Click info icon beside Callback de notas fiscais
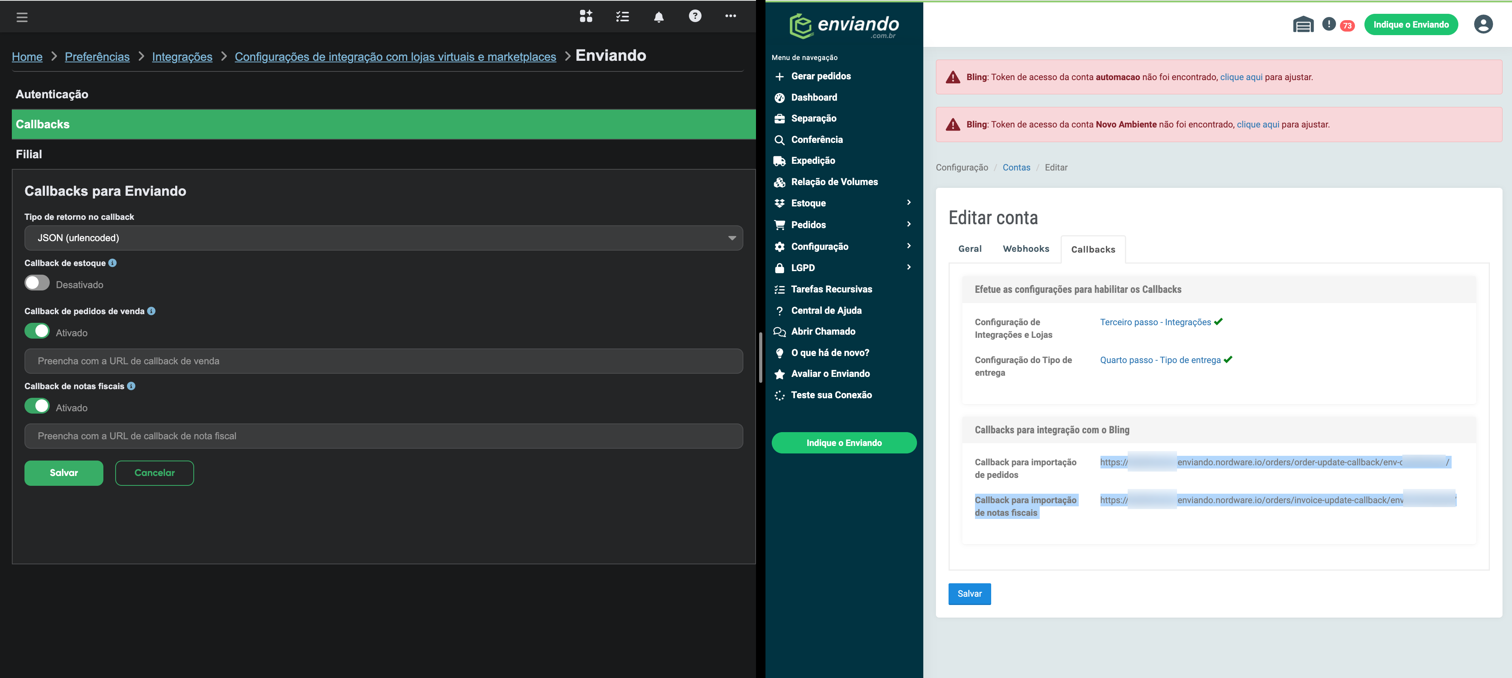 coord(131,386)
